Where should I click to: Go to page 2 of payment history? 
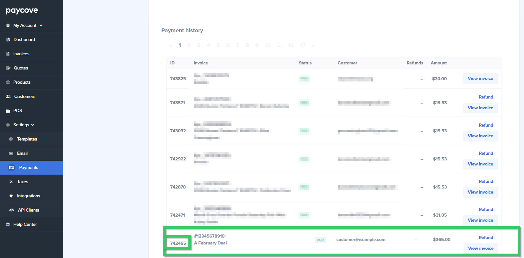click(189, 45)
